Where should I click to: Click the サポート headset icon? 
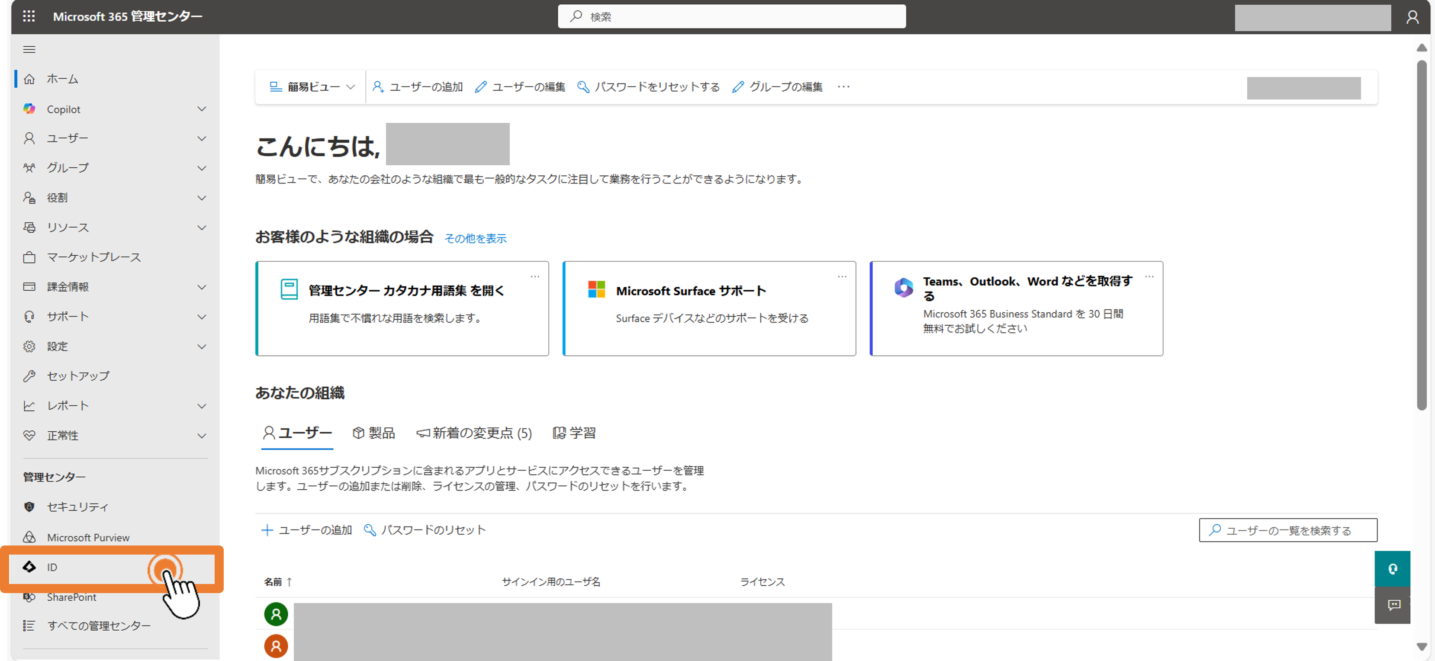coord(29,316)
